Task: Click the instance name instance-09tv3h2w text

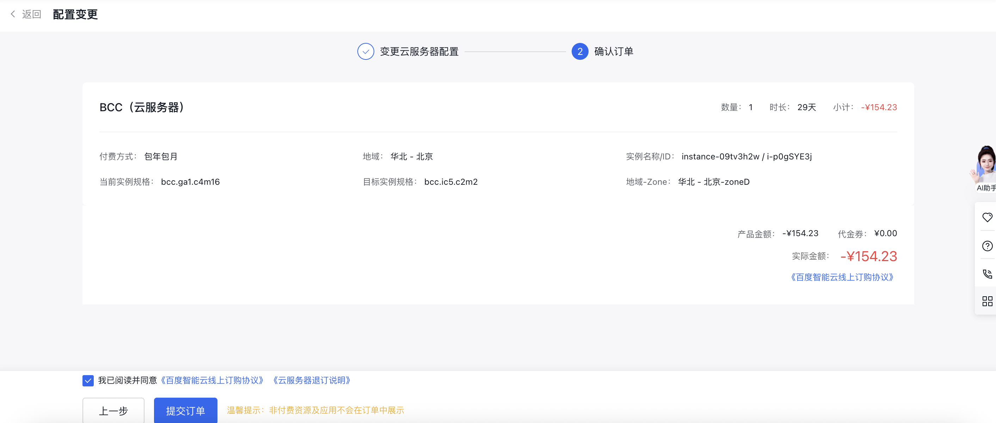Action: [x=720, y=156]
